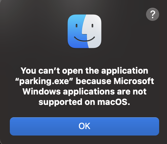This screenshot has width=167, height=144.
Task: Click the word "supported" in the alert text
Action: (60, 102)
